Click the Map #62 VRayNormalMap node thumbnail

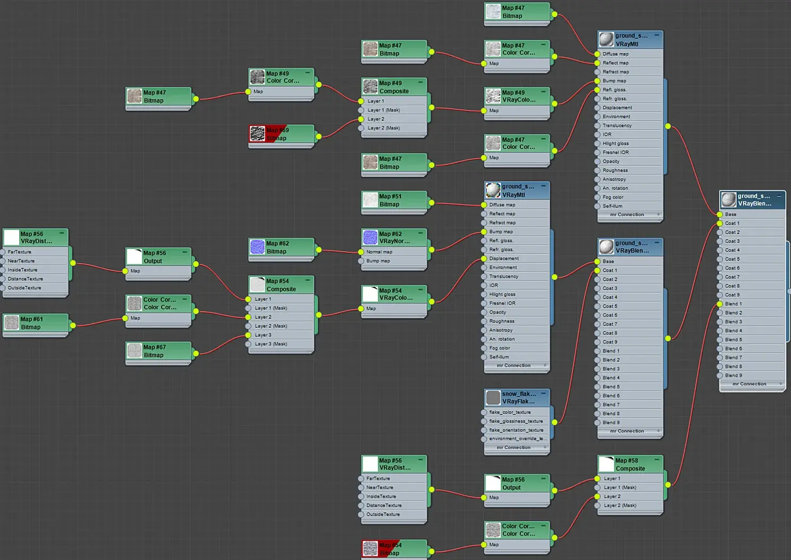click(370, 237)
